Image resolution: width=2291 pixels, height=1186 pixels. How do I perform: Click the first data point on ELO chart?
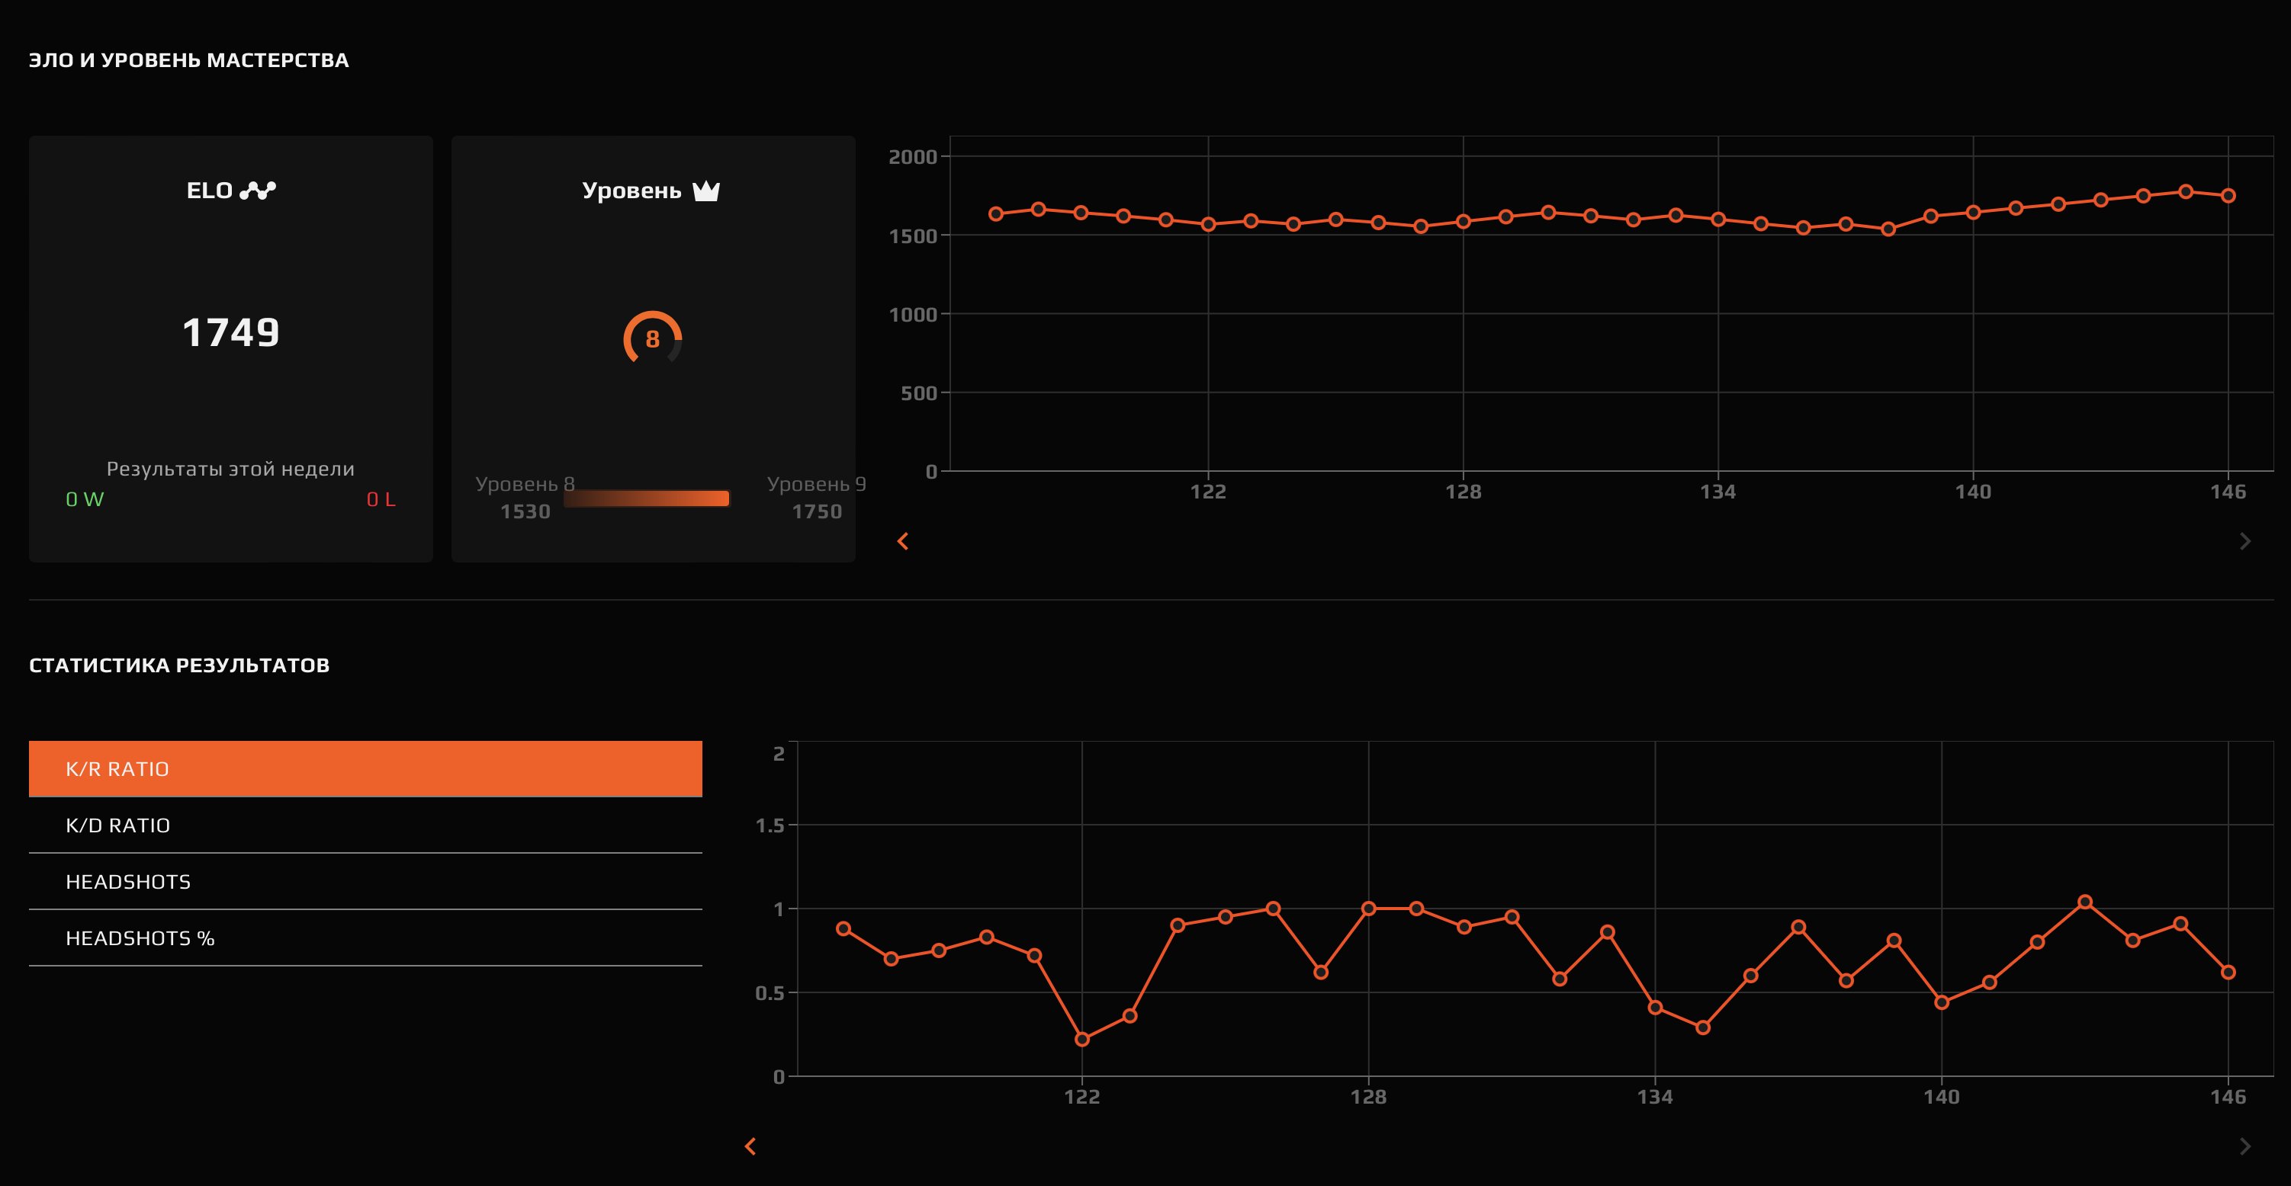[996, 213]
